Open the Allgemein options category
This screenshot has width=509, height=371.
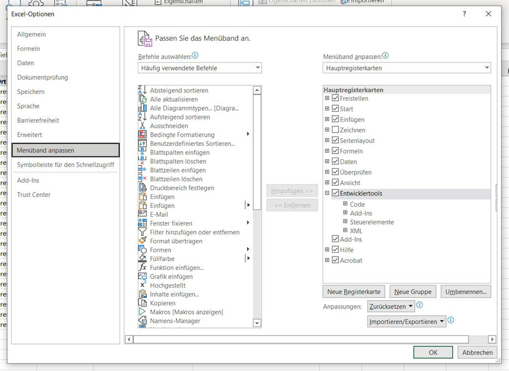pos(66,34)
